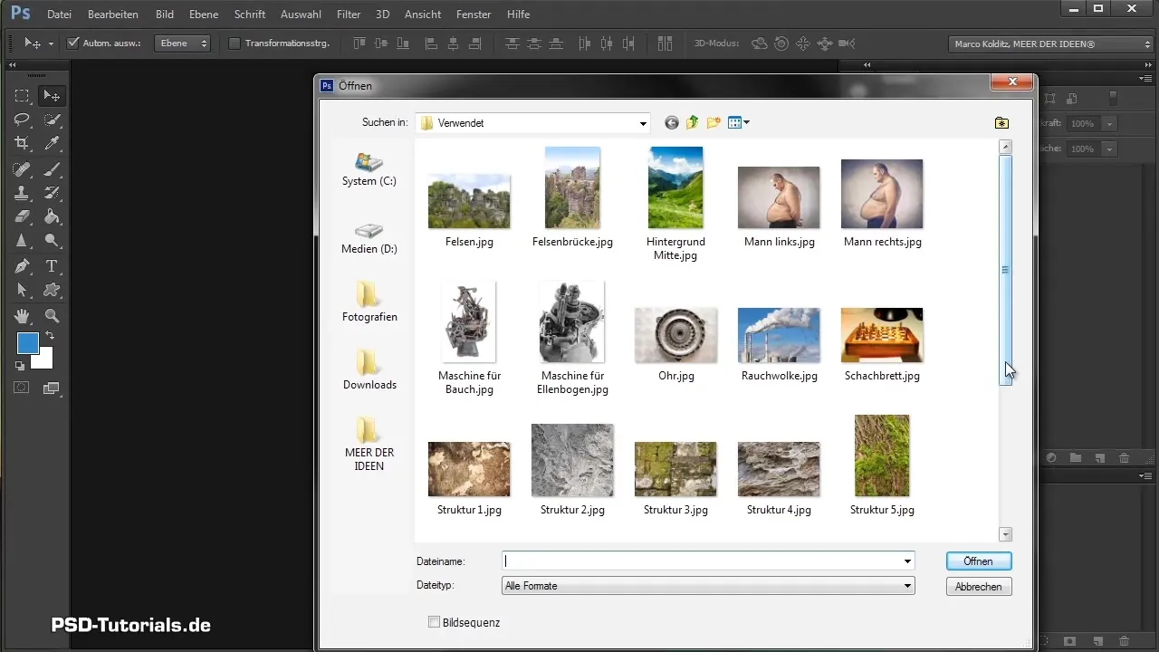The height and width of the screenshot is (652, 1159).
Task: Reset default foreground and background colors
Action: 20,366
